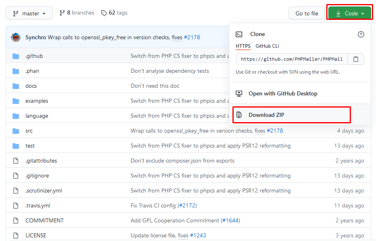Open issue #2178 in latest commit header
Viewport: 376px width, 241px height.
coord(192,37)
